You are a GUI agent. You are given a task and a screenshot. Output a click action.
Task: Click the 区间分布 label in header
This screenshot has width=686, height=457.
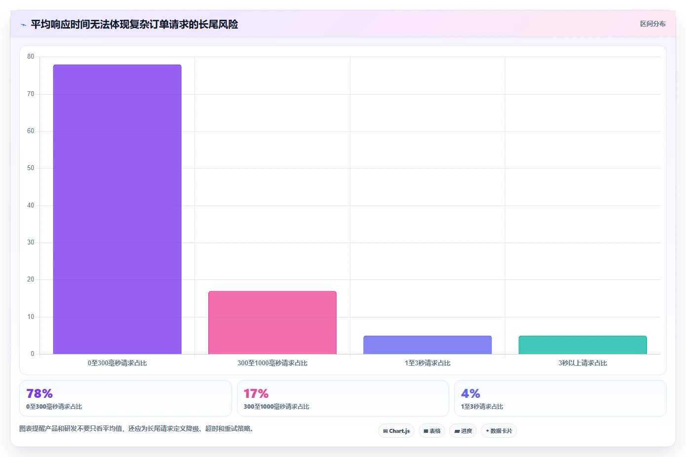coord(652,24)
